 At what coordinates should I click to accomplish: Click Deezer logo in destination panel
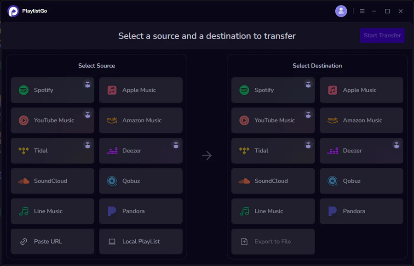coord(333,151)
